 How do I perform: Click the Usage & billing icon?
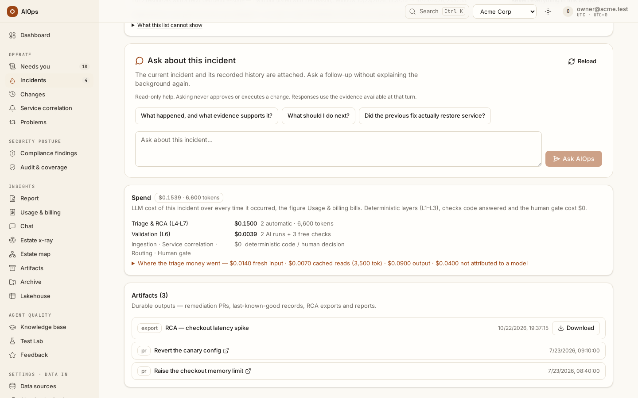click(12, 213)
